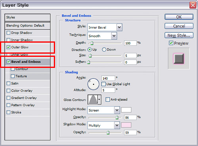Screen dimensions: 198x146
Task: Open the Gloss Contour picker arrow
Action: [99, 99]
